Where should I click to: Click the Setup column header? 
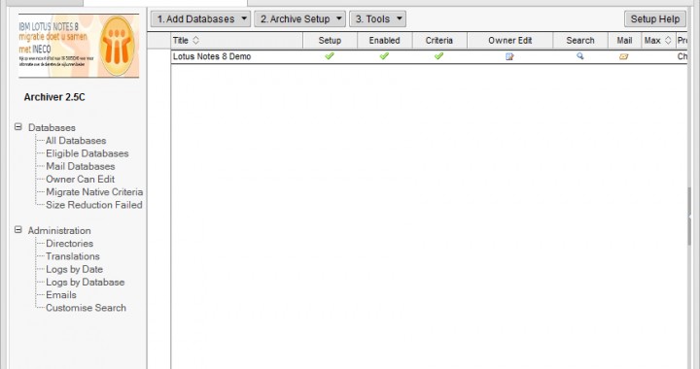pyautogui.click(x=330, y=41)
